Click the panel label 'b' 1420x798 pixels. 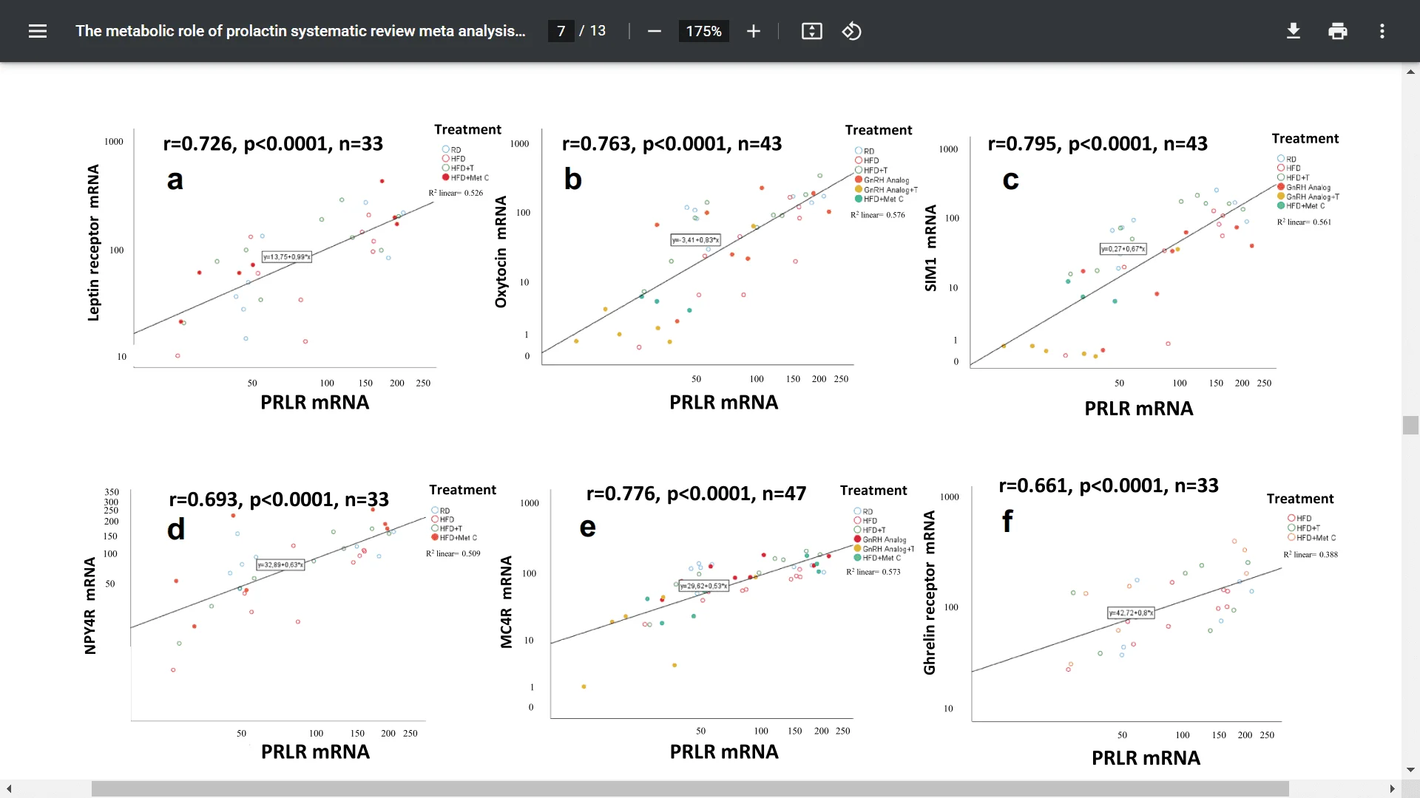(x=572, y=179)
